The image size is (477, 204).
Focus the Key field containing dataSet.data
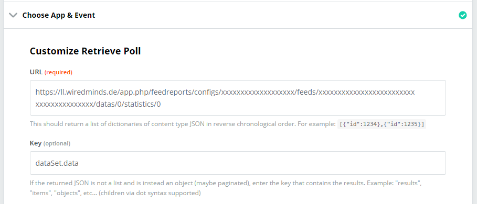pyautogui.click(x=238, y=163)
